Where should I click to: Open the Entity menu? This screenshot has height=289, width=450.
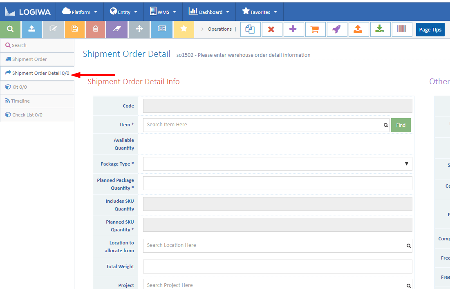(123, 11)
